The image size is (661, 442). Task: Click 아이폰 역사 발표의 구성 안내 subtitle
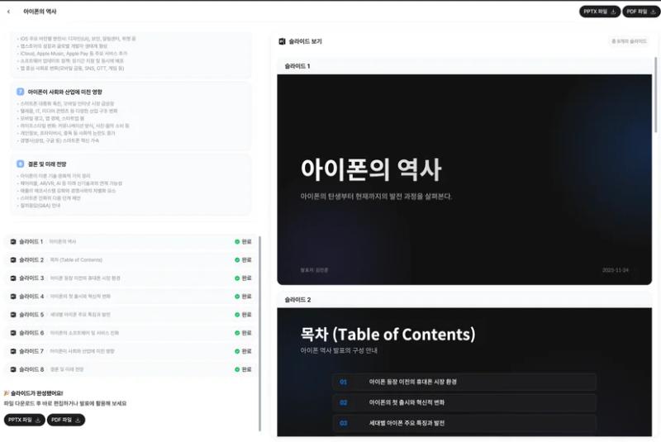coord(339,350)
